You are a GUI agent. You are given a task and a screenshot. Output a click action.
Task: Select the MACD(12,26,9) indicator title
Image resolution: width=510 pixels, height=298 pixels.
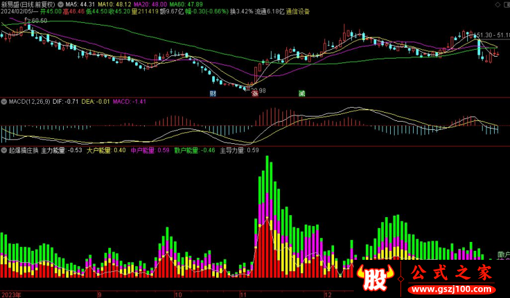(x=29, y=101)
